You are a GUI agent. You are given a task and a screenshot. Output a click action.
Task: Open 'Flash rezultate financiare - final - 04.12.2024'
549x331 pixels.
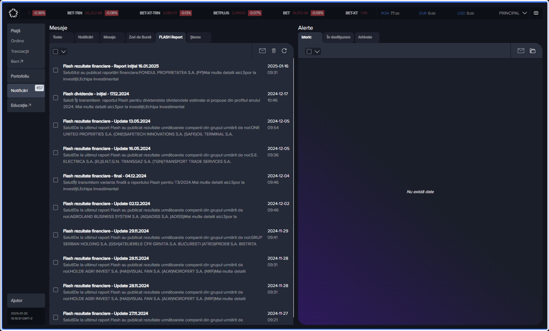171,182
